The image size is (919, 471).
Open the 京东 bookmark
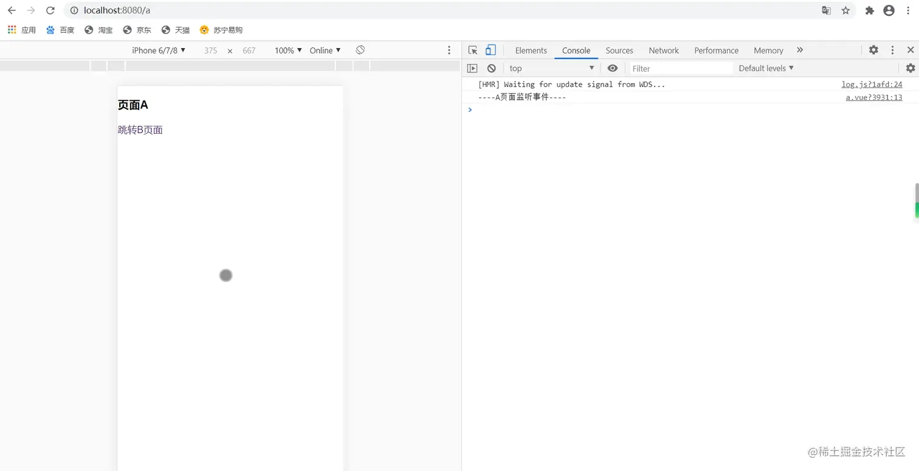[137, 30]
